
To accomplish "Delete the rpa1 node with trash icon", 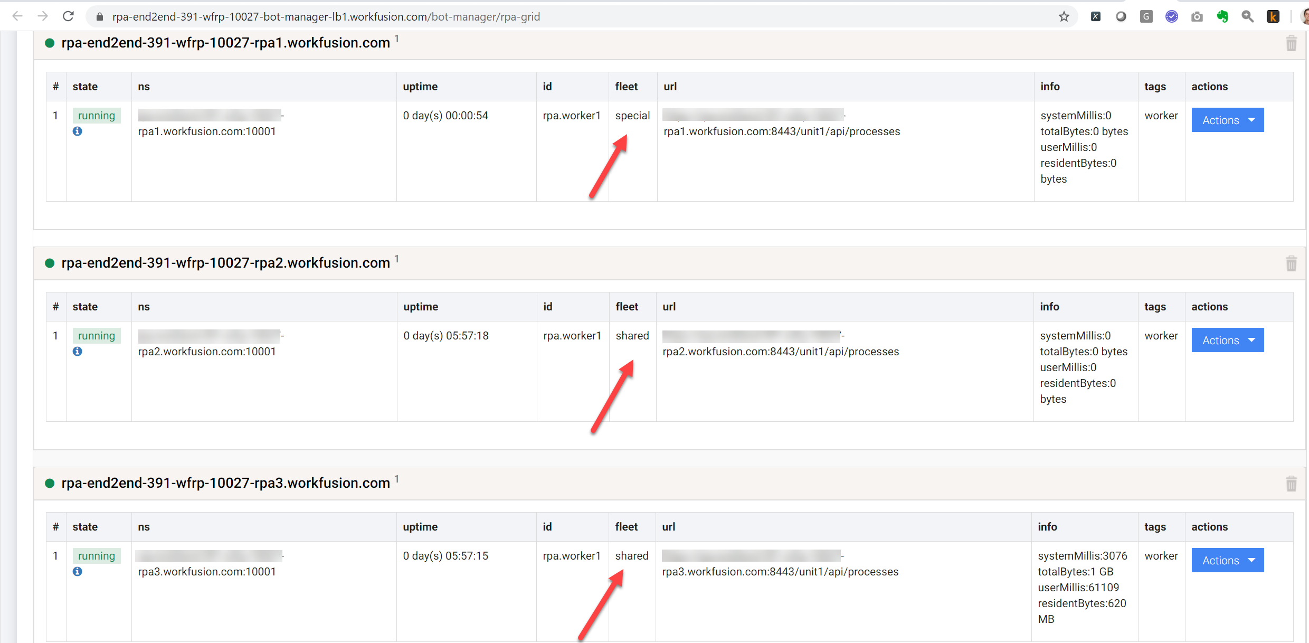I will click(1292, 43).
